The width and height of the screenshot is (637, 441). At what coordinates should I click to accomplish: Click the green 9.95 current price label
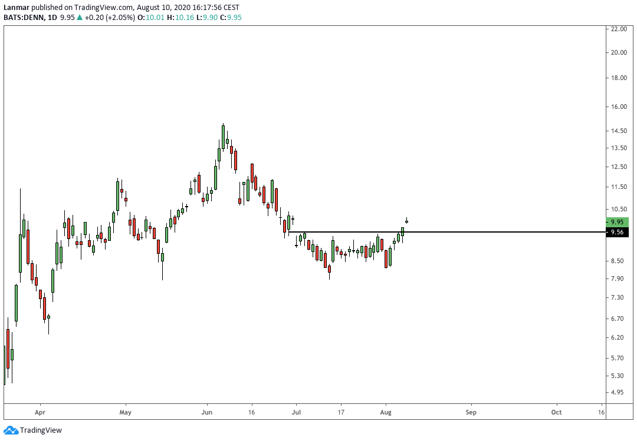pos(617,222)
